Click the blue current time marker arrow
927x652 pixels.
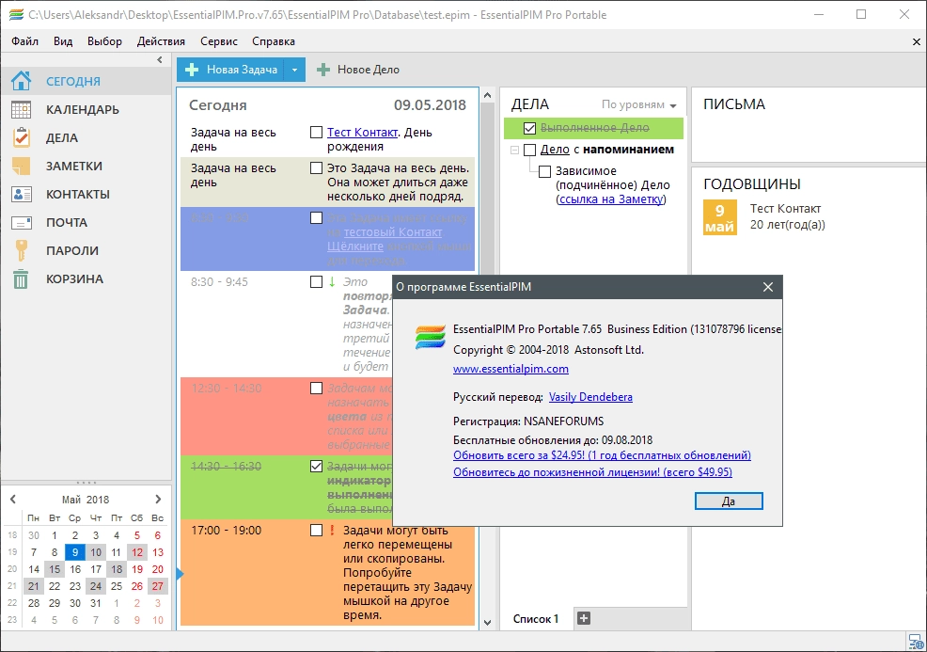point(181,574)
